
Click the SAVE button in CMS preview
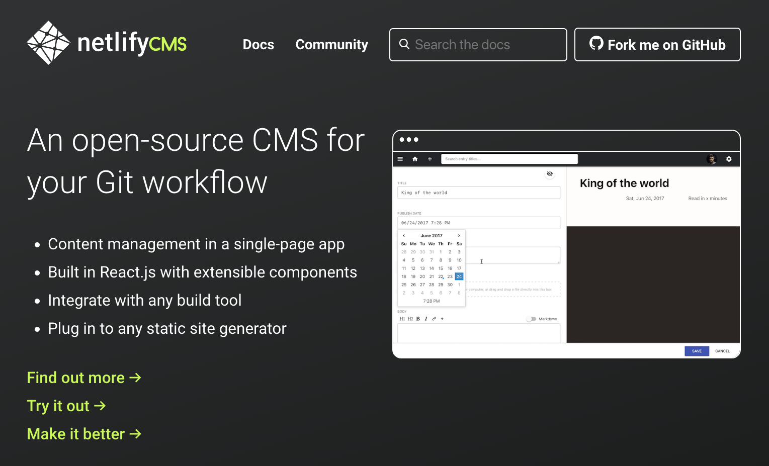click(697, 351)
